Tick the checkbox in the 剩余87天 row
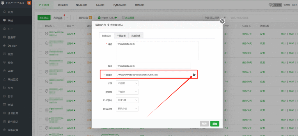Image resolution: width=298 pixels, height=136 pixels. tap(40, 34)
